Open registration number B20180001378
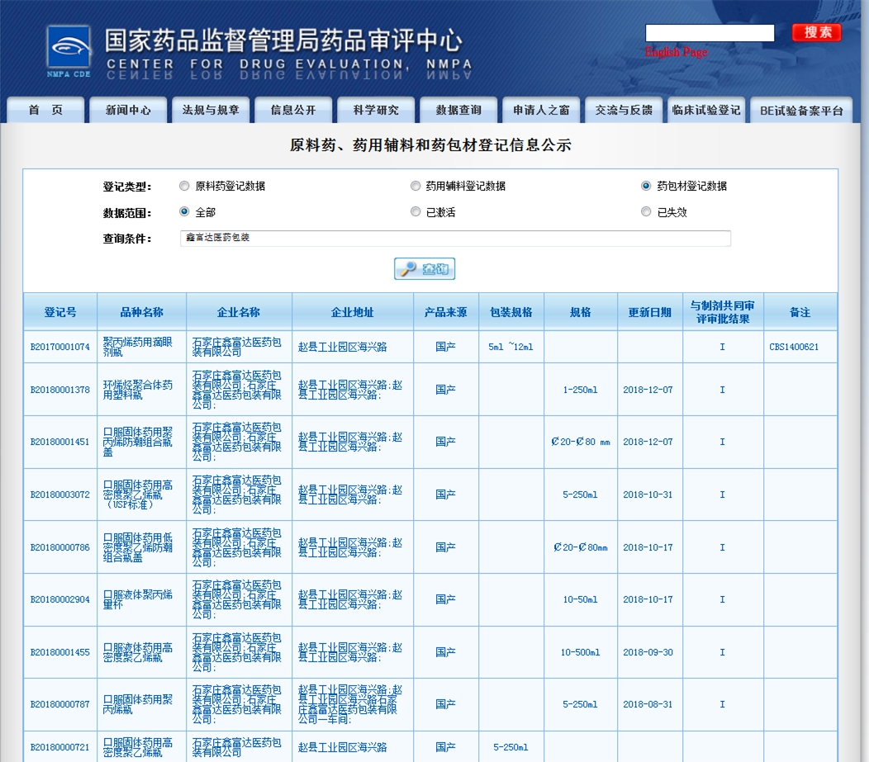 [x=60, y=390]
